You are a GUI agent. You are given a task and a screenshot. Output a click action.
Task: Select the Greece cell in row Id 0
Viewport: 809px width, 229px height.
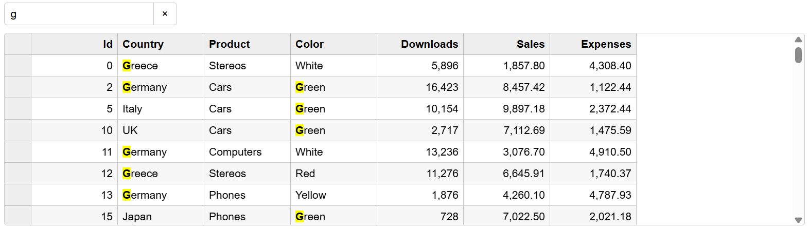[x=161, y=66]
